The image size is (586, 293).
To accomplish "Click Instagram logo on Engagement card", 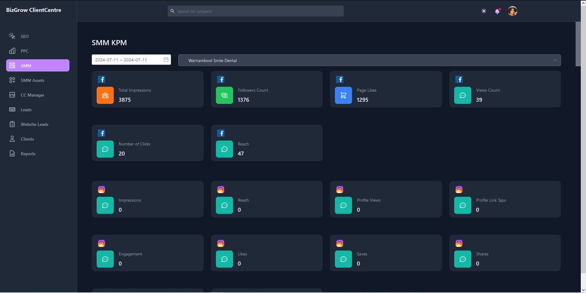I will [x=102, y=243].
